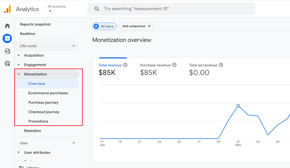The height and width of the screenshot is (168, 290).
Task: Click the Acquisition tree label
Action: click(x=34, y=55)
